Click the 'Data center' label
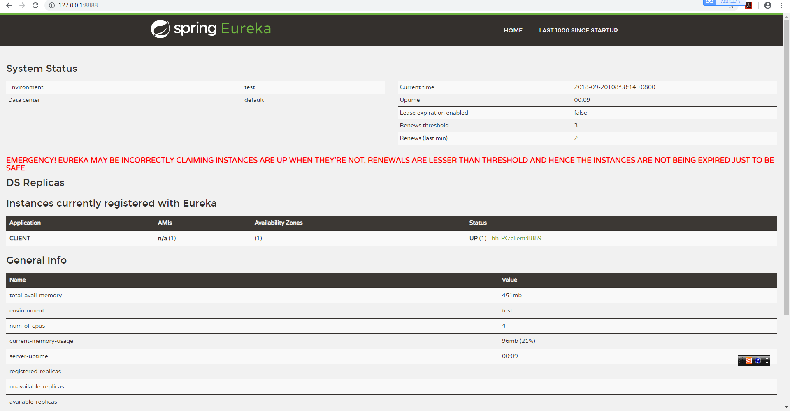This screenshot has width=790, height=411. click(24, 100)
